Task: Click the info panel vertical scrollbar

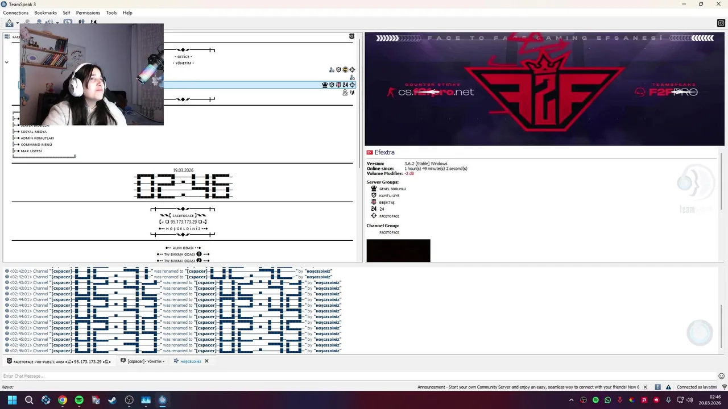Action: pyautogui.click(x=722, y=182)
